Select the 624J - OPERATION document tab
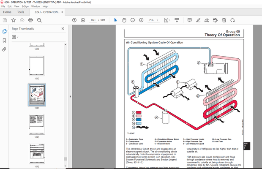262x169 pixels. point(47,12)
